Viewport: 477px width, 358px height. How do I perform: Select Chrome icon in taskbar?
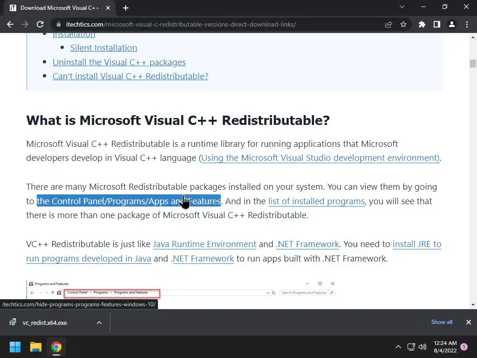click(x=56, y=347)
